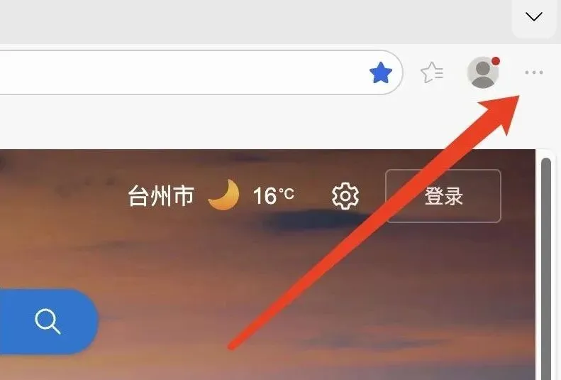561x380 pixels.
Task: Open the profile avatar menu
Action: coord(483,72)
